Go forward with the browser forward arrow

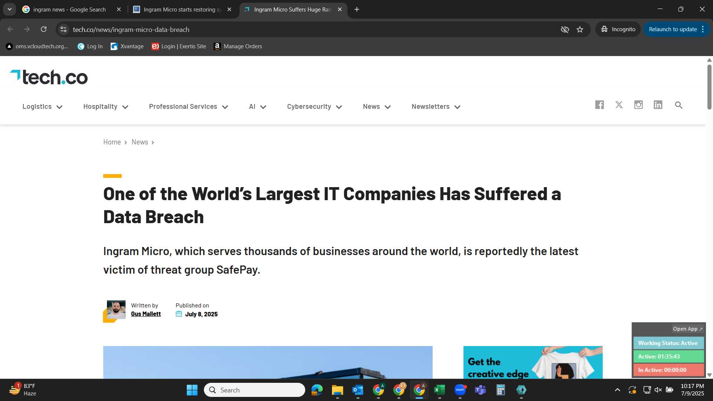click(x=27, y=29)
